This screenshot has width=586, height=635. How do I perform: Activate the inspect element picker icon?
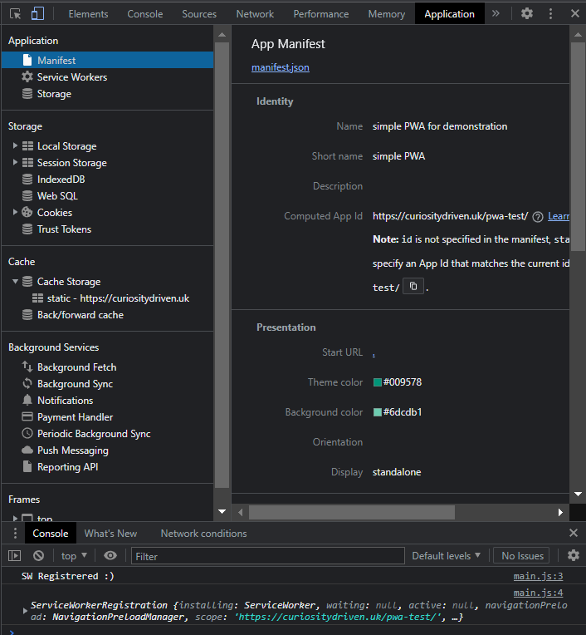click(x=16, y=14)
